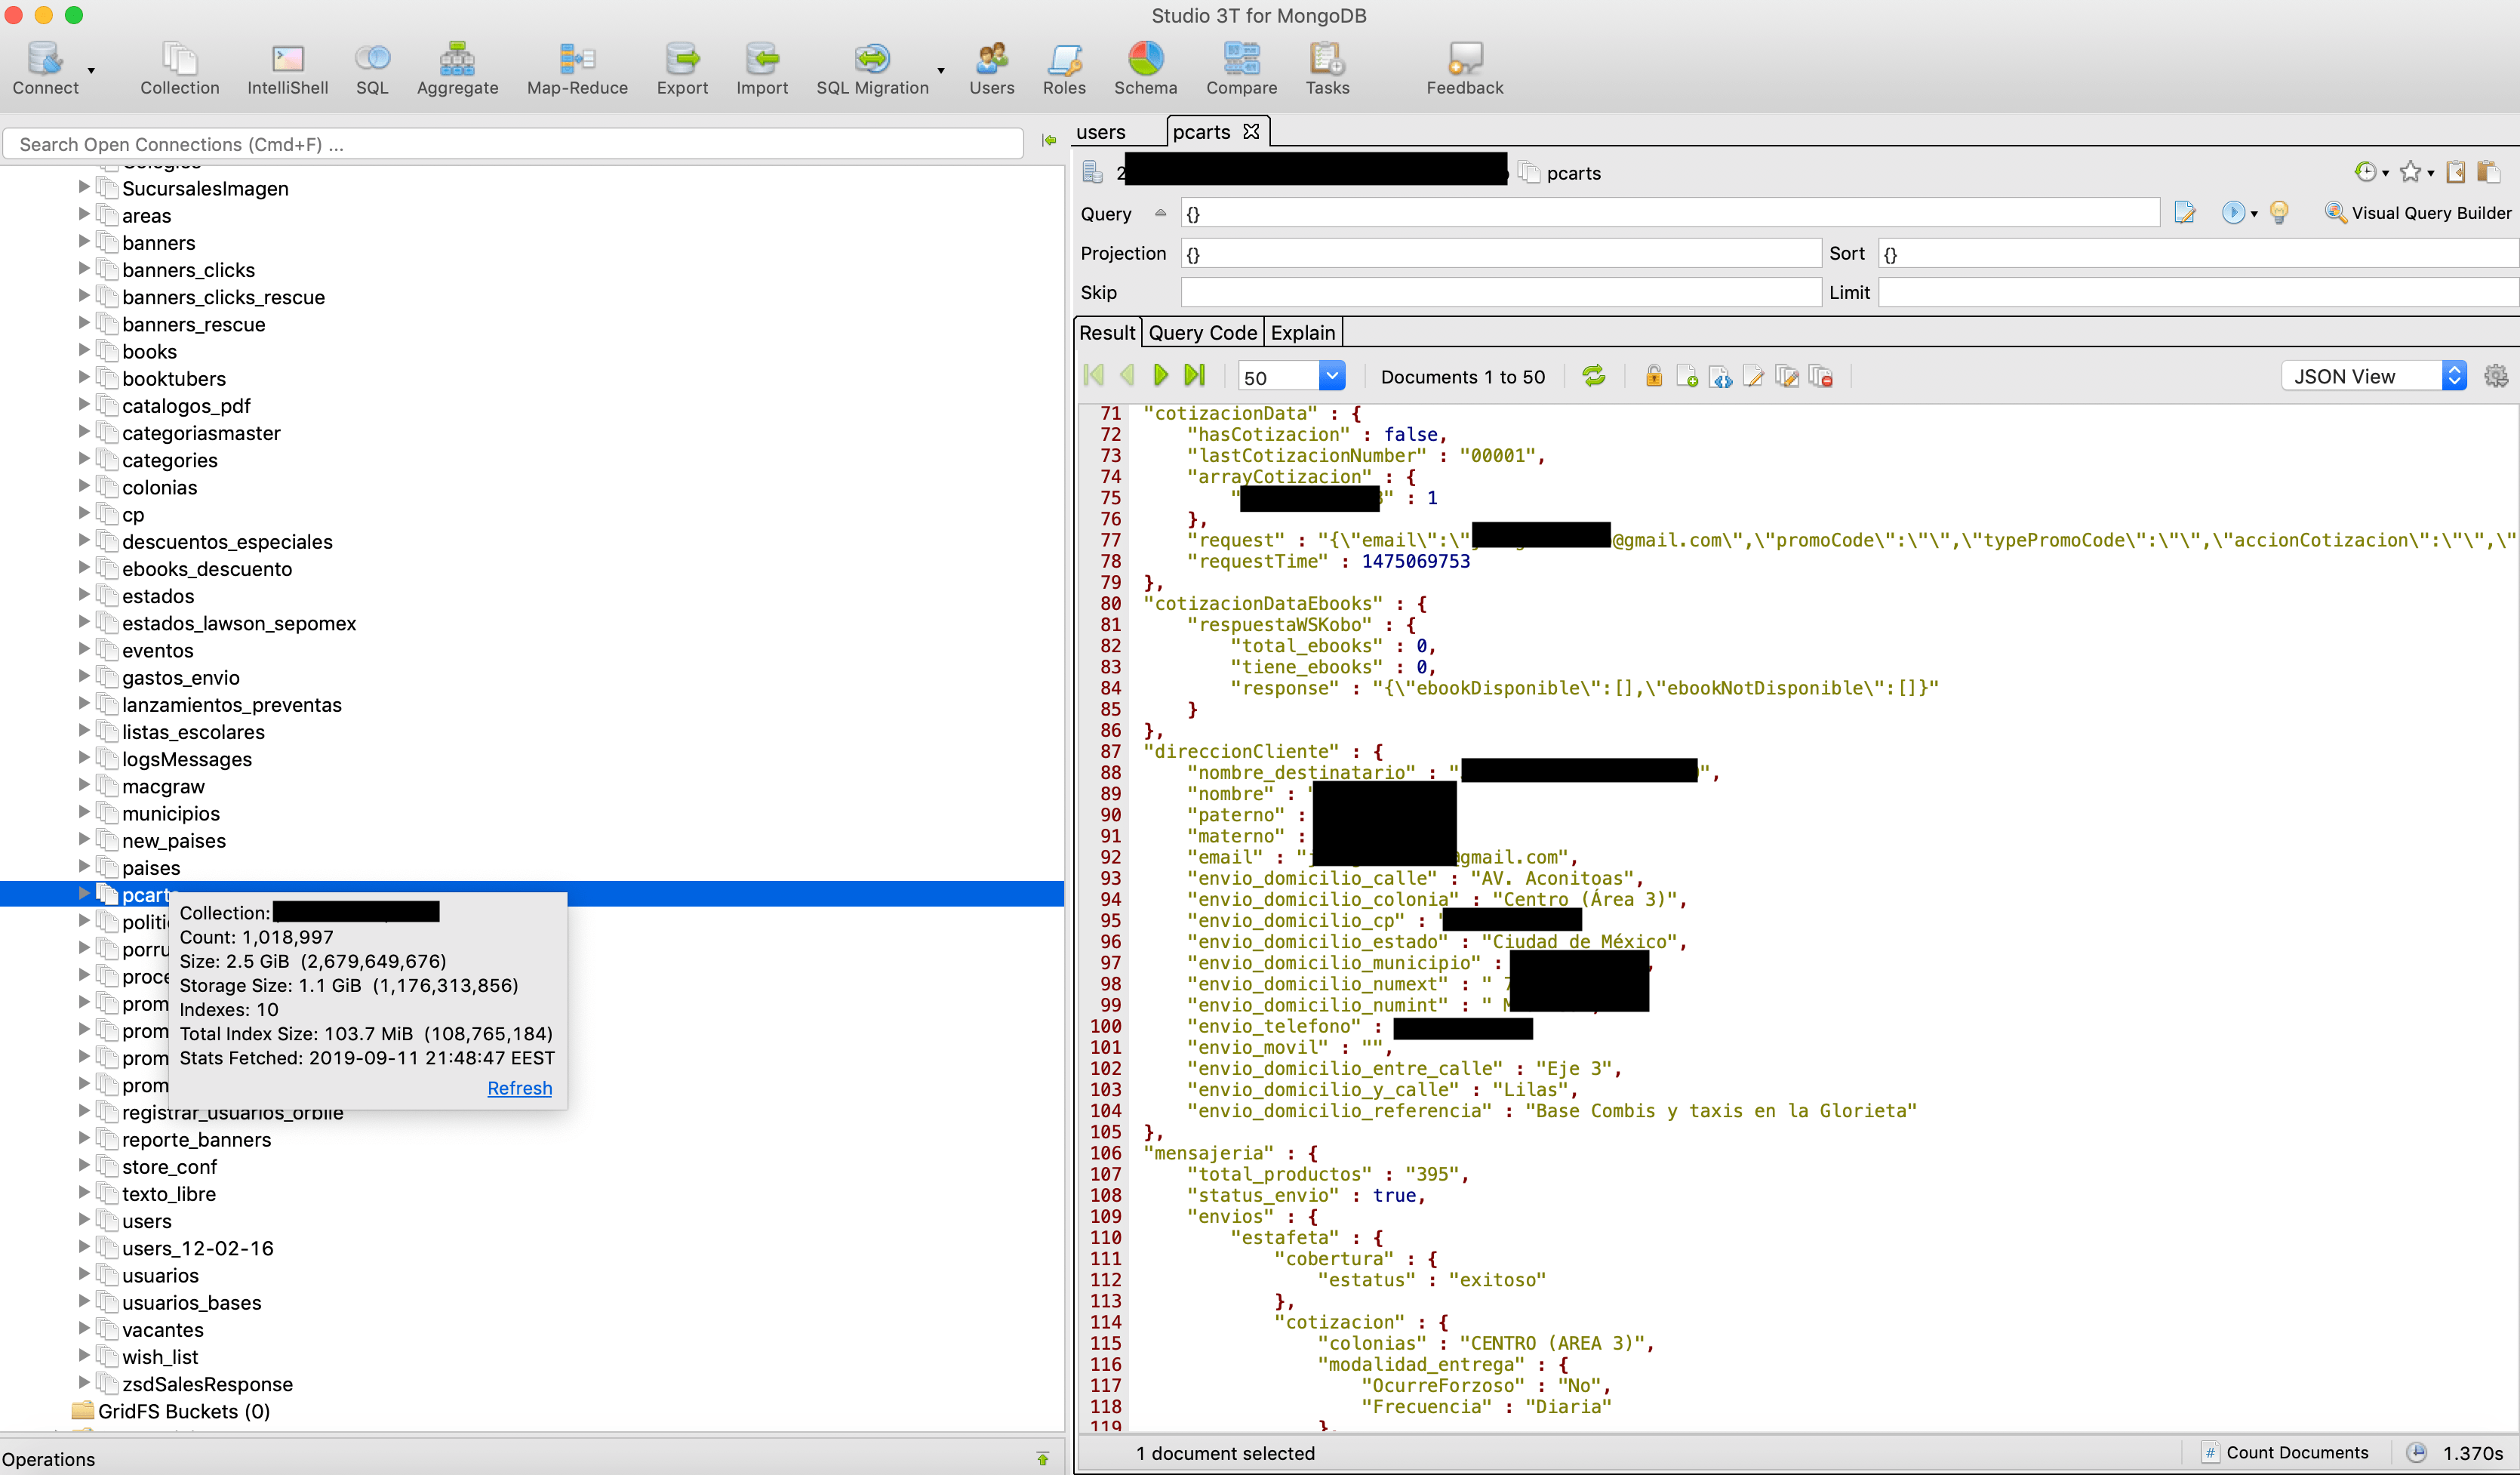Screen dimensions: 2520x1475
Task: Switch to the Query Code tab
Action: (x=1202, y=333)
